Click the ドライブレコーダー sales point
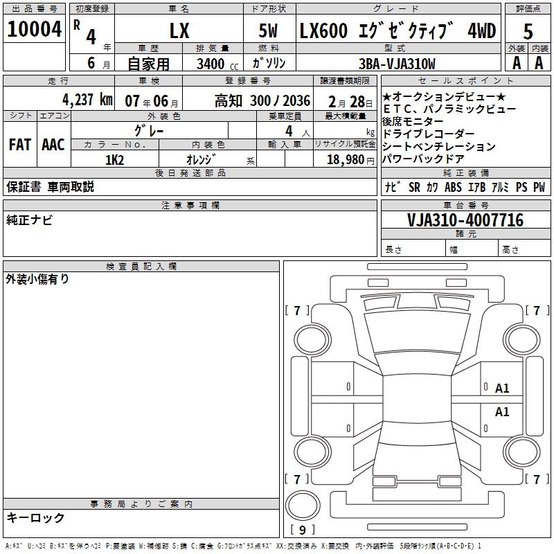Image resolution: width=554 pixels, height=554 pixels. [x=428, y=134]
